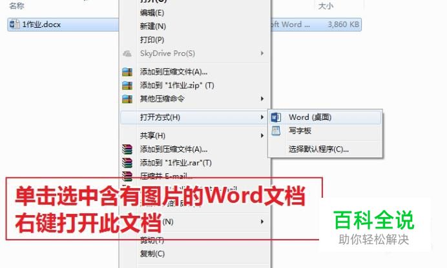Choose 添加到 "1作业.zip" (T)
Image resolution: width=447 pixels, height=268 pixels.
tap(177, 85)
